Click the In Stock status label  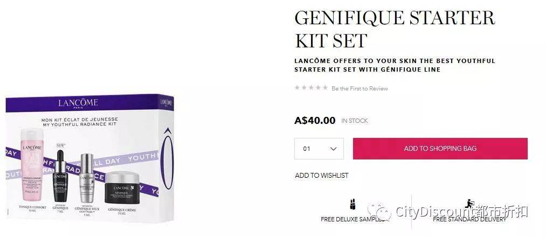[355, 121]
